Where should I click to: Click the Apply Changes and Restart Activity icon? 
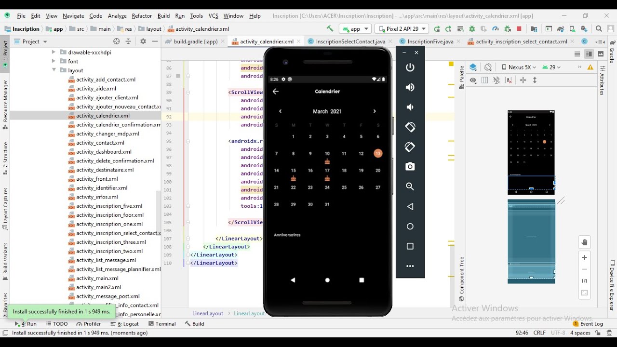pyautogui.click(x=448, y=29)
